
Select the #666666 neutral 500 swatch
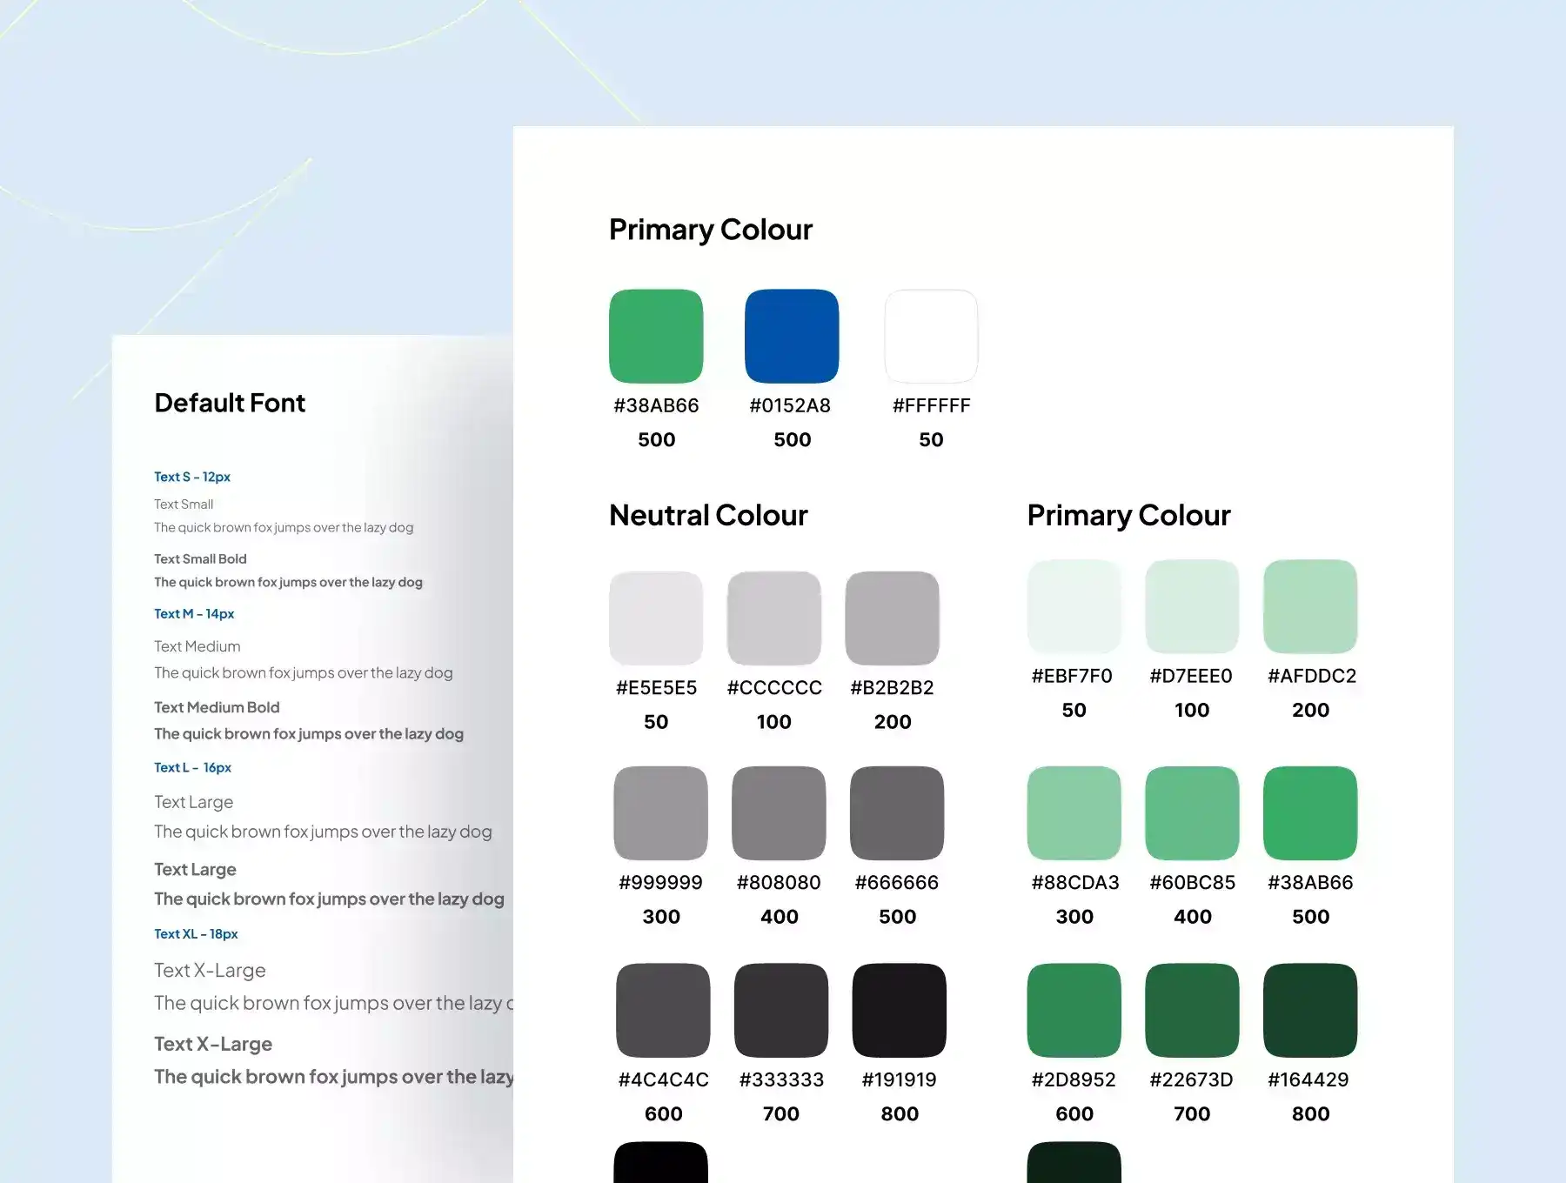point(897,813)
